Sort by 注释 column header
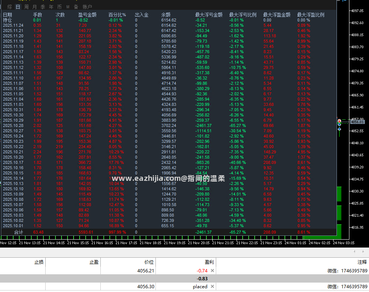 (x=362, y=262)
